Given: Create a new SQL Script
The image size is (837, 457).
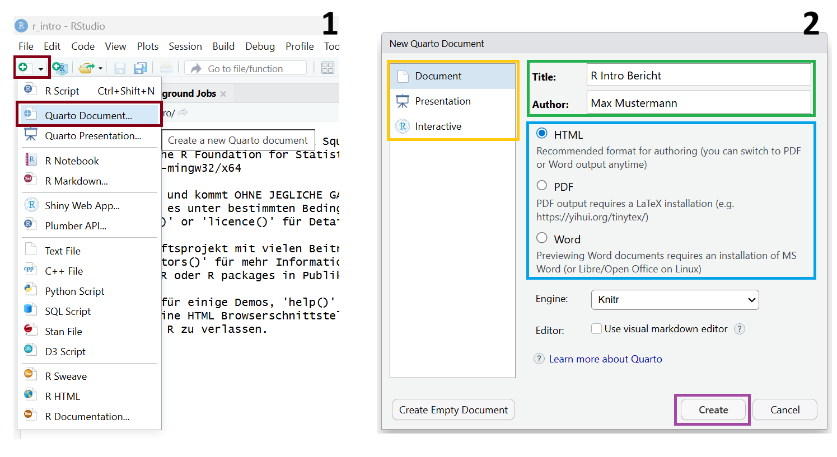Looking at the screenshot, I should (89, 311).
